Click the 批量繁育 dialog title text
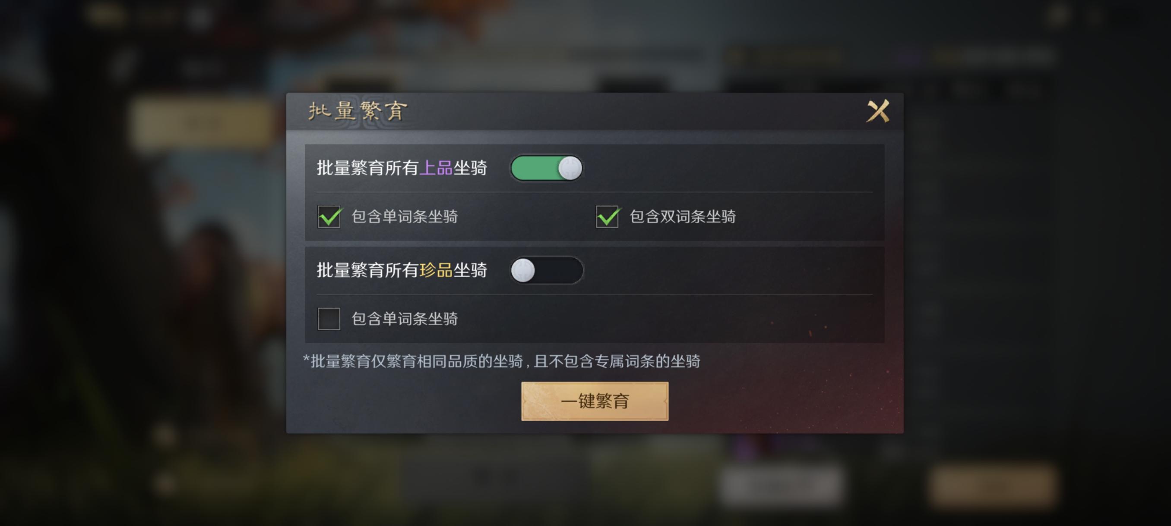The image size is (1171, 526). 358,111
